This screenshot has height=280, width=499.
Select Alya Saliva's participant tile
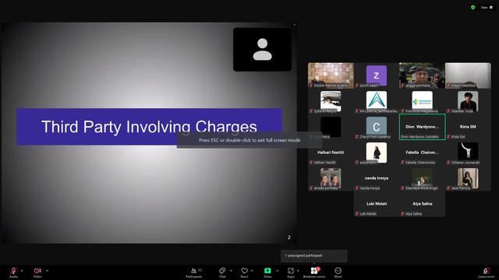click(422, 204)
